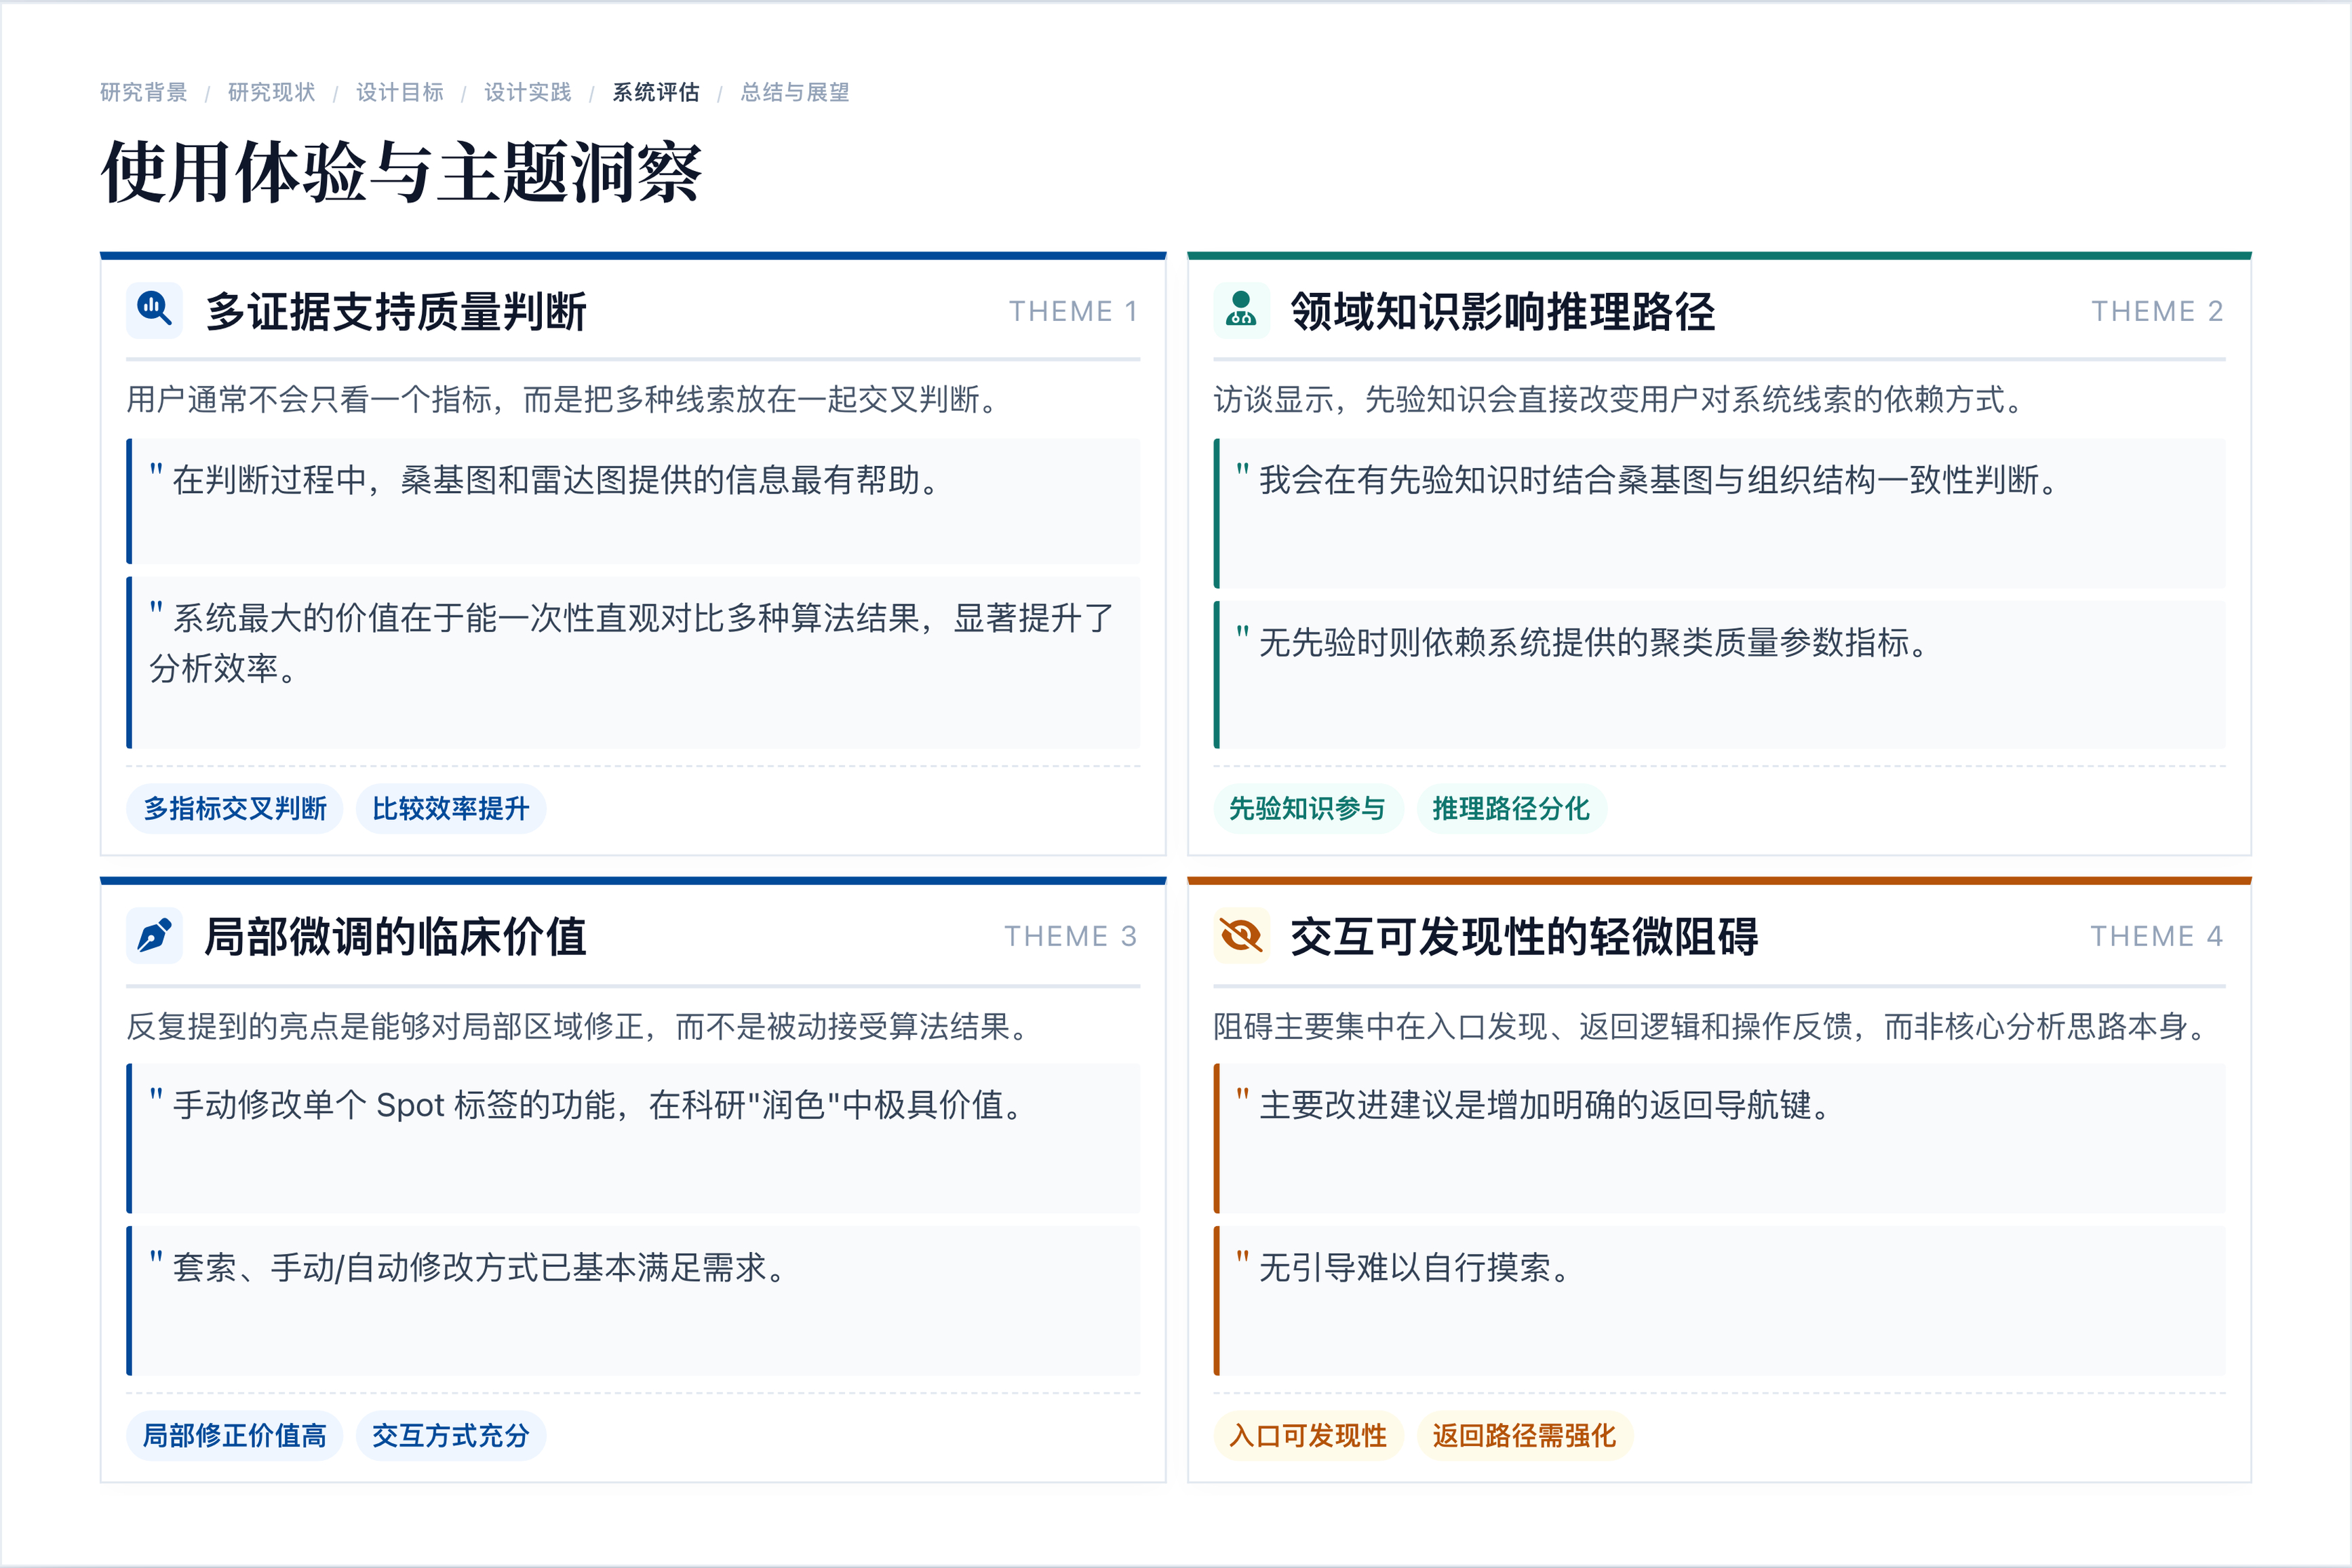This screenshot has width=2352, height=1568.
Task: Go to the 研究现状 breadcrumb section
Action: click(x=272, y=92)
